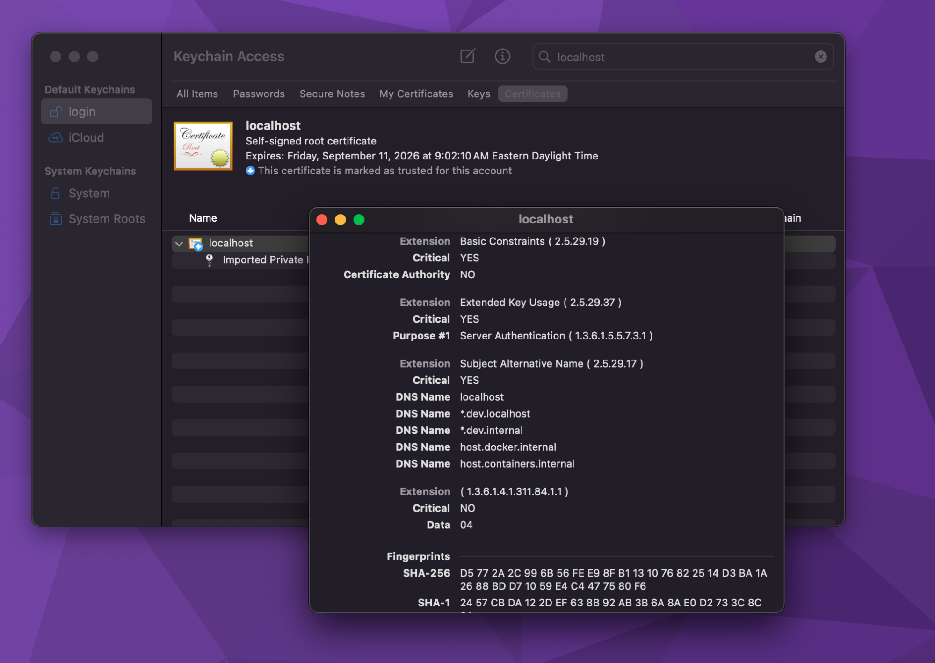Select the My Certificates tab
The image size is (935, 663).
coord(416,94)
